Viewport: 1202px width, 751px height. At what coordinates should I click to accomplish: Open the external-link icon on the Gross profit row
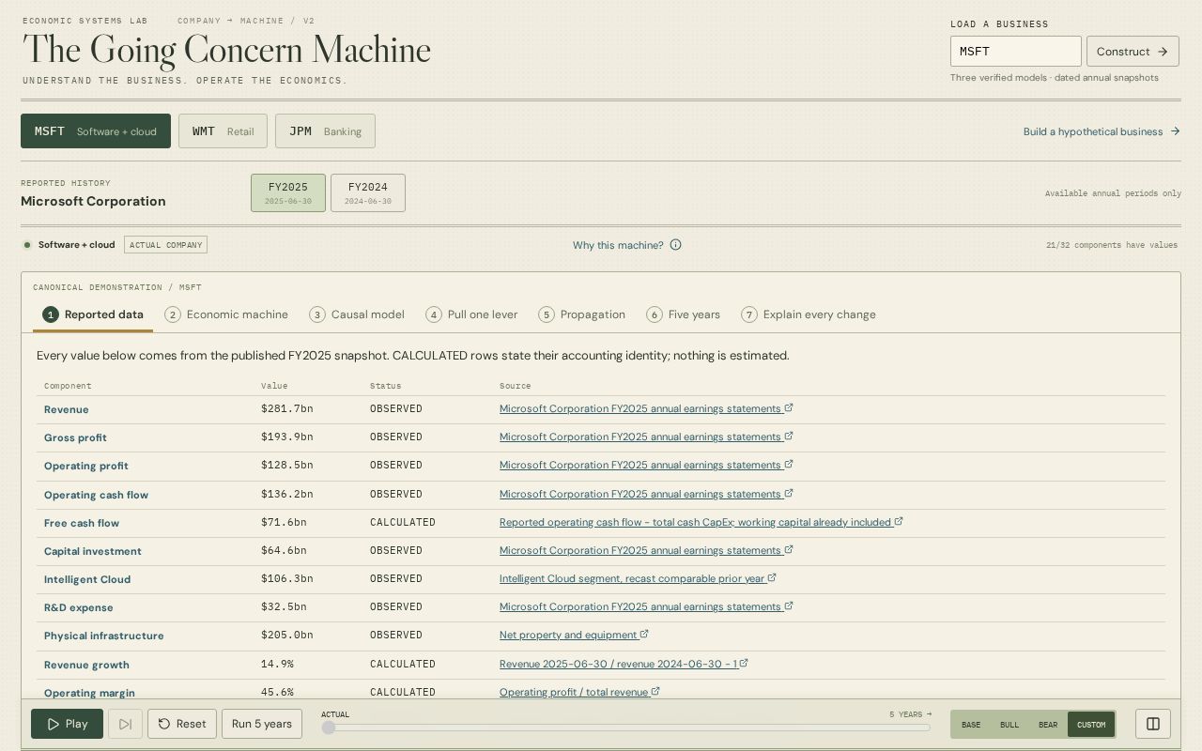point(789,437)
